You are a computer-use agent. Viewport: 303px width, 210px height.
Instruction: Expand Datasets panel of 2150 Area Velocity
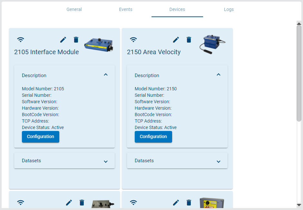[219, 162]
